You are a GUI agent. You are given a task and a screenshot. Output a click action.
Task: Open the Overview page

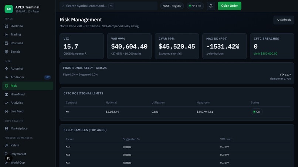(28, 26)
